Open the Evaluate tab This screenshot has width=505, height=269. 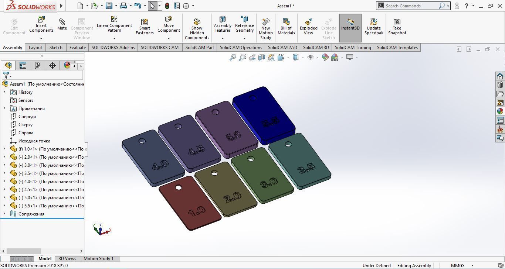78,48
